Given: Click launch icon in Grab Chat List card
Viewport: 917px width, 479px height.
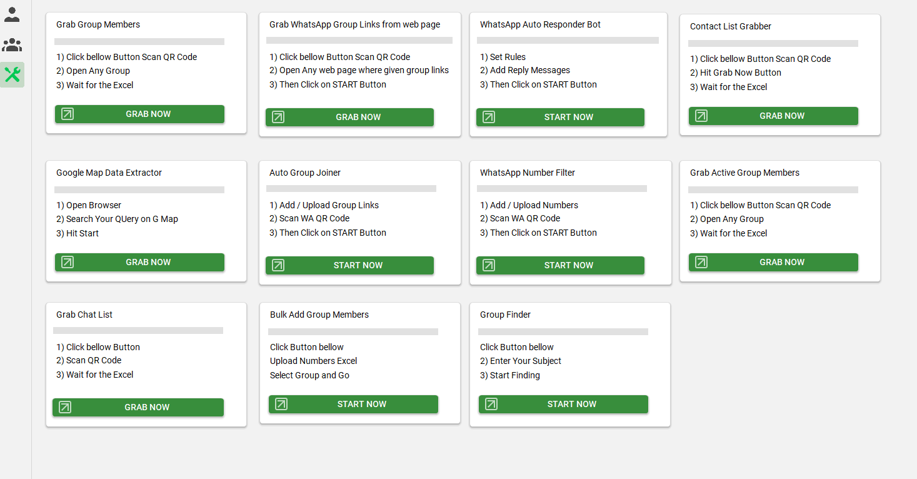Looking at the screenshot, I should click(65, 407).
